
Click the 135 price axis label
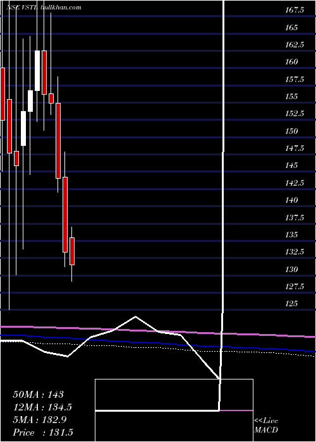291,235
